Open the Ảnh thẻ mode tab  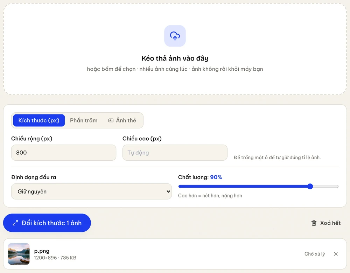[x=122, y=120]
